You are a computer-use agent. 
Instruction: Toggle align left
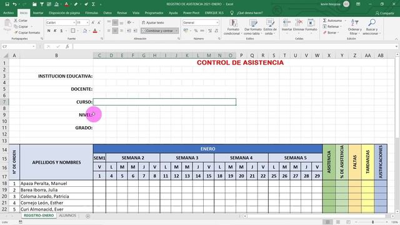pyautogui.click(x=109, y=31)
